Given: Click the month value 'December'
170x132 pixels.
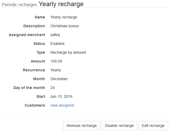Looking at the screenshot, I should click(59, 79).
